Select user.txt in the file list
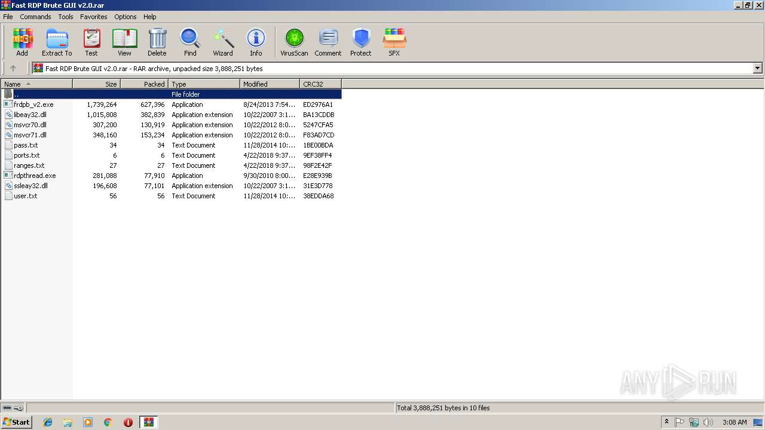 click(26, 196)
